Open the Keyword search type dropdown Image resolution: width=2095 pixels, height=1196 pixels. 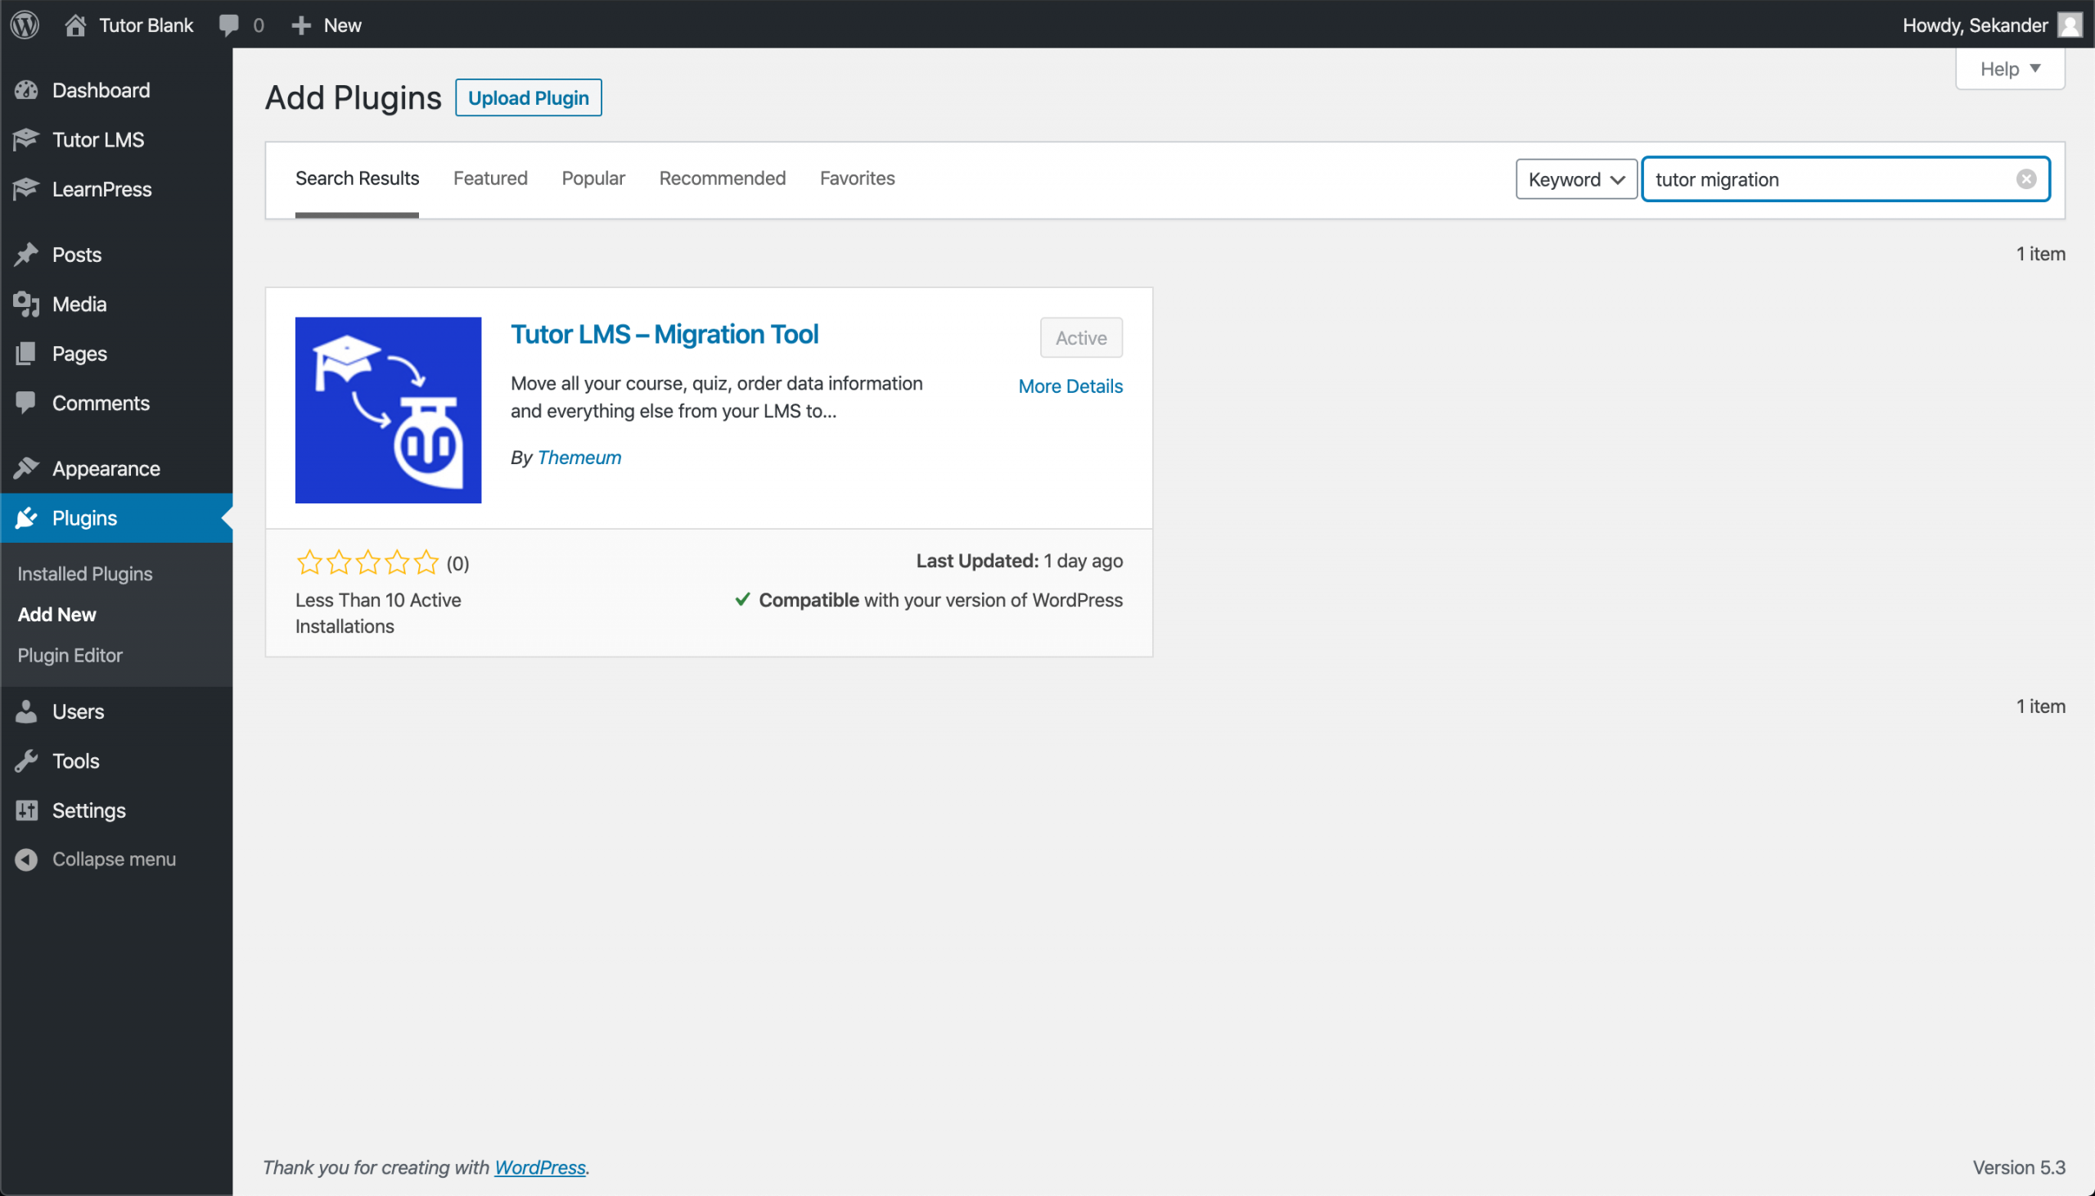1576,179
